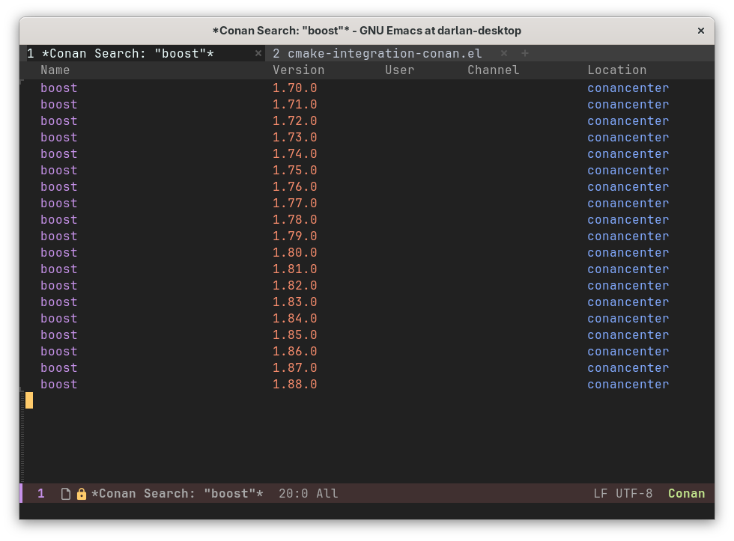This screenshot has height=541, width=734.
Task: Click the file icon in the mode line
Action: point(66,494)
